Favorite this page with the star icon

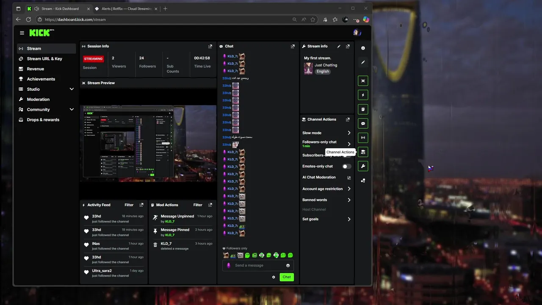tap(313, 19)
